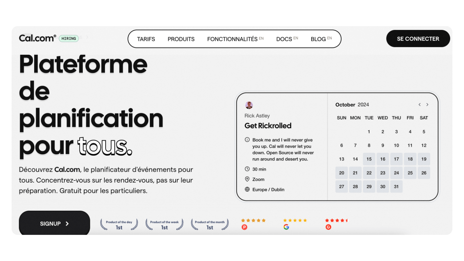This screenshot has height=261, width=464.
Task: Select October 28 in the calendar
Action: (355, 187)
